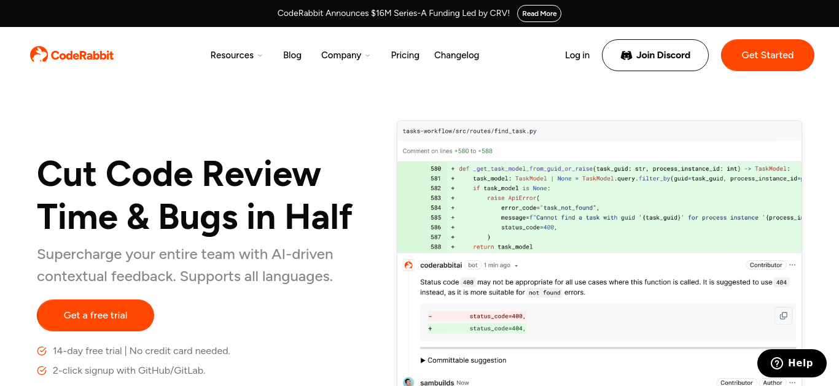Click the Get a free trial button

tap(95, 315)
